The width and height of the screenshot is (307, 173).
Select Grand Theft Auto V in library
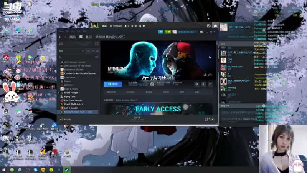tap(74, 104)
